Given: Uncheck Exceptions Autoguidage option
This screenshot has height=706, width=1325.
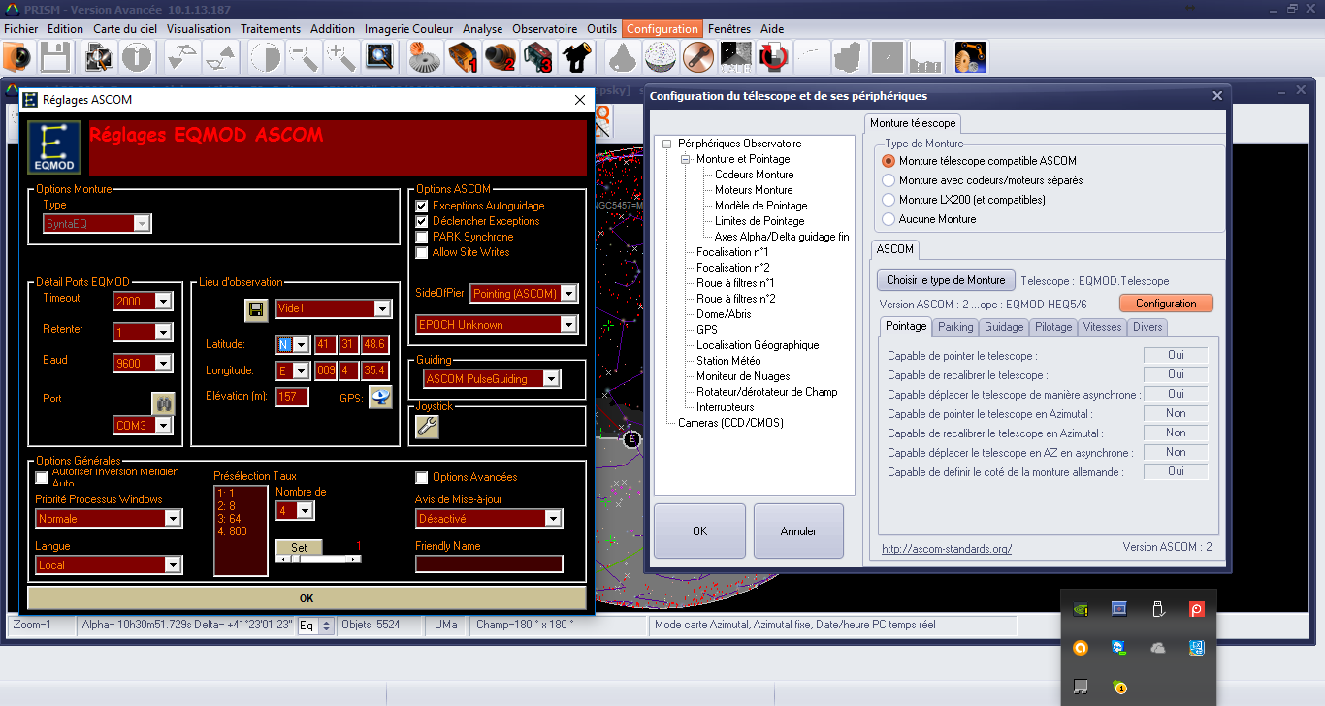Looking at the screenshot, I should click(422, 206).
